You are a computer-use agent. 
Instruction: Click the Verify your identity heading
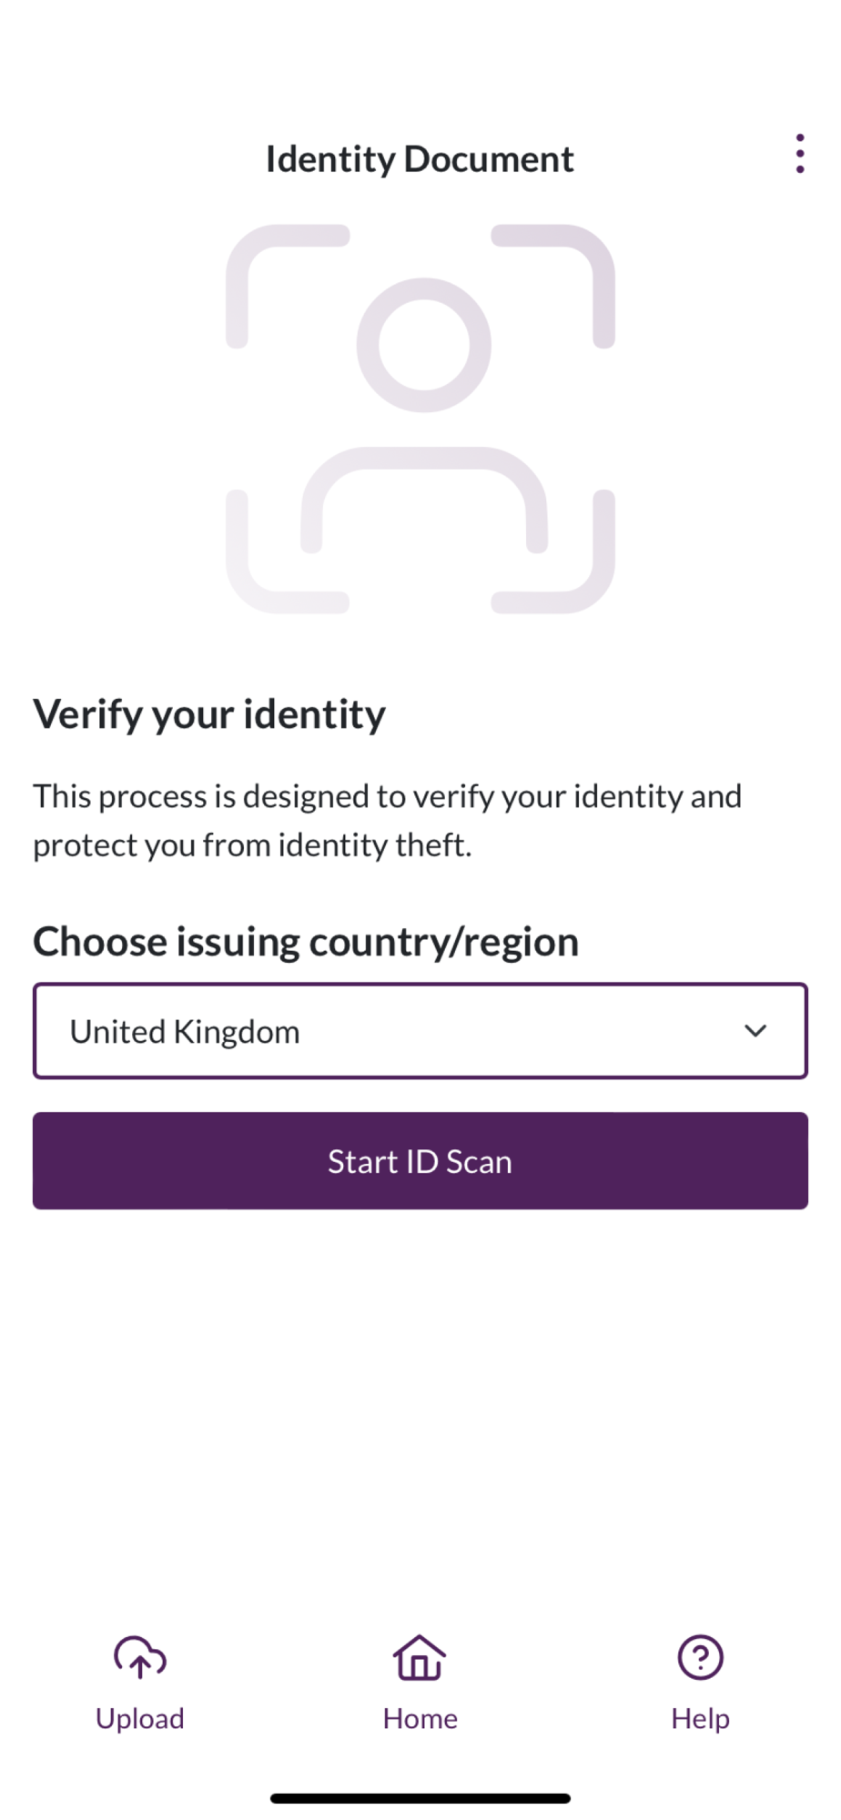209,714
